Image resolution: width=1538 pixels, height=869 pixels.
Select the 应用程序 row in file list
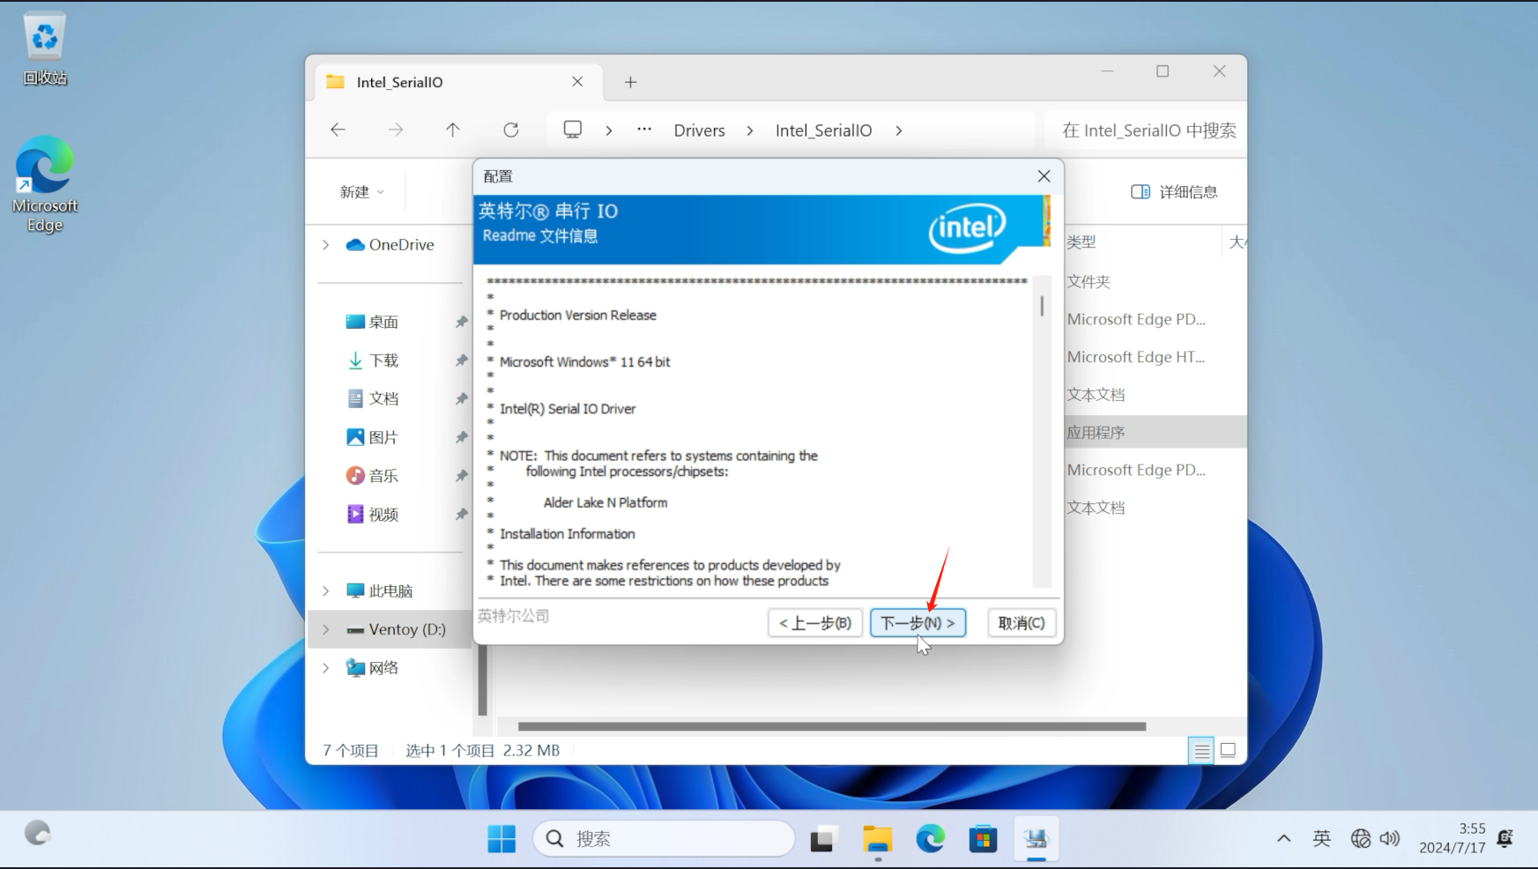pos(1155,433)
